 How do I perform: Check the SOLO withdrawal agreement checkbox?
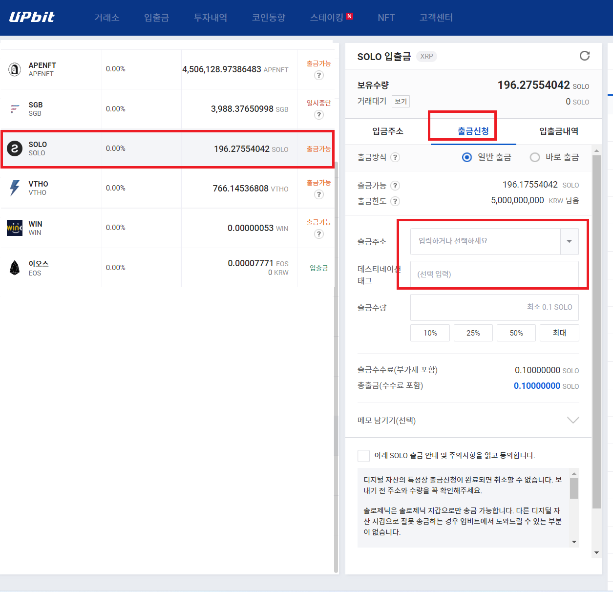pyautogui.click(x=363, y=456)
